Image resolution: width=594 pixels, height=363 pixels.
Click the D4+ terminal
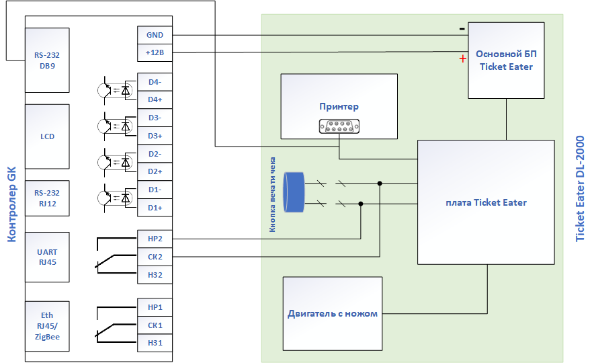[155, 99]
